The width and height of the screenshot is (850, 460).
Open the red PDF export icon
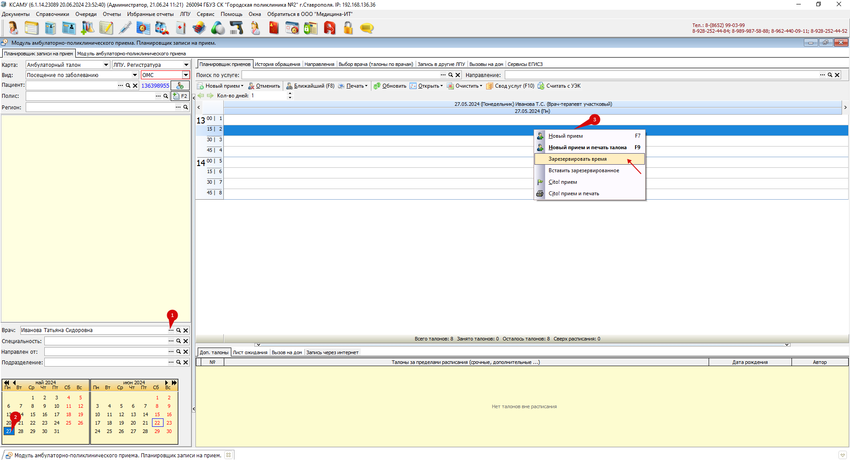pyautogui.click(x=330, y=28)
